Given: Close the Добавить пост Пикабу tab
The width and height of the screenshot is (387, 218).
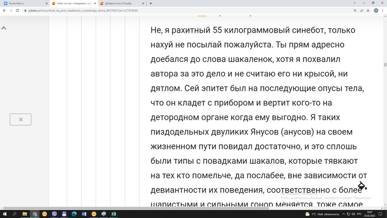Looking at the screenshot, I should click(x=143, y=3).
